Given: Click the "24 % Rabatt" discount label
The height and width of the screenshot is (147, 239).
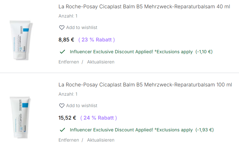Looking at the screenshot, I should tap(98, 118).
